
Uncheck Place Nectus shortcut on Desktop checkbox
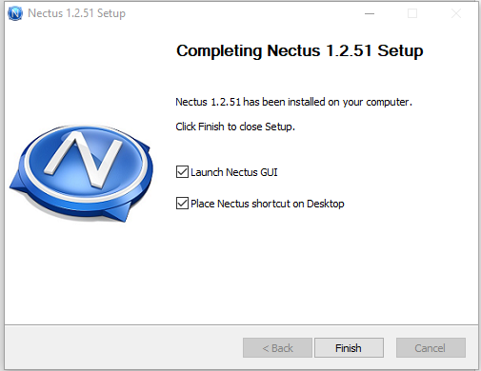(x=182, y=204)
